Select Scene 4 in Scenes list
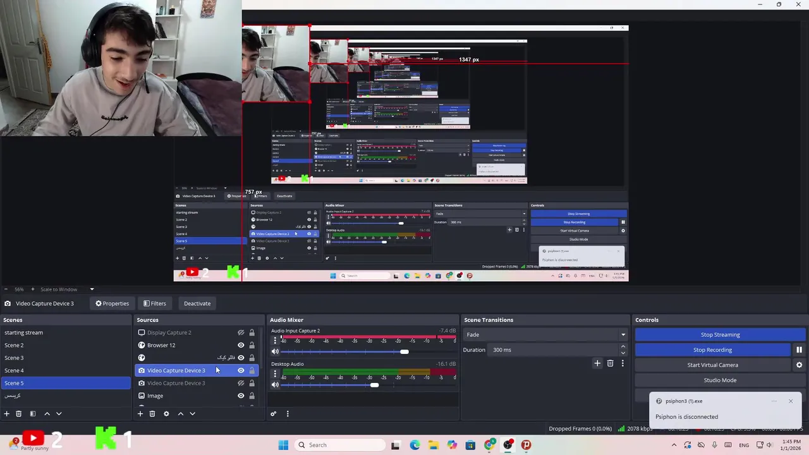 coord(66,370)
